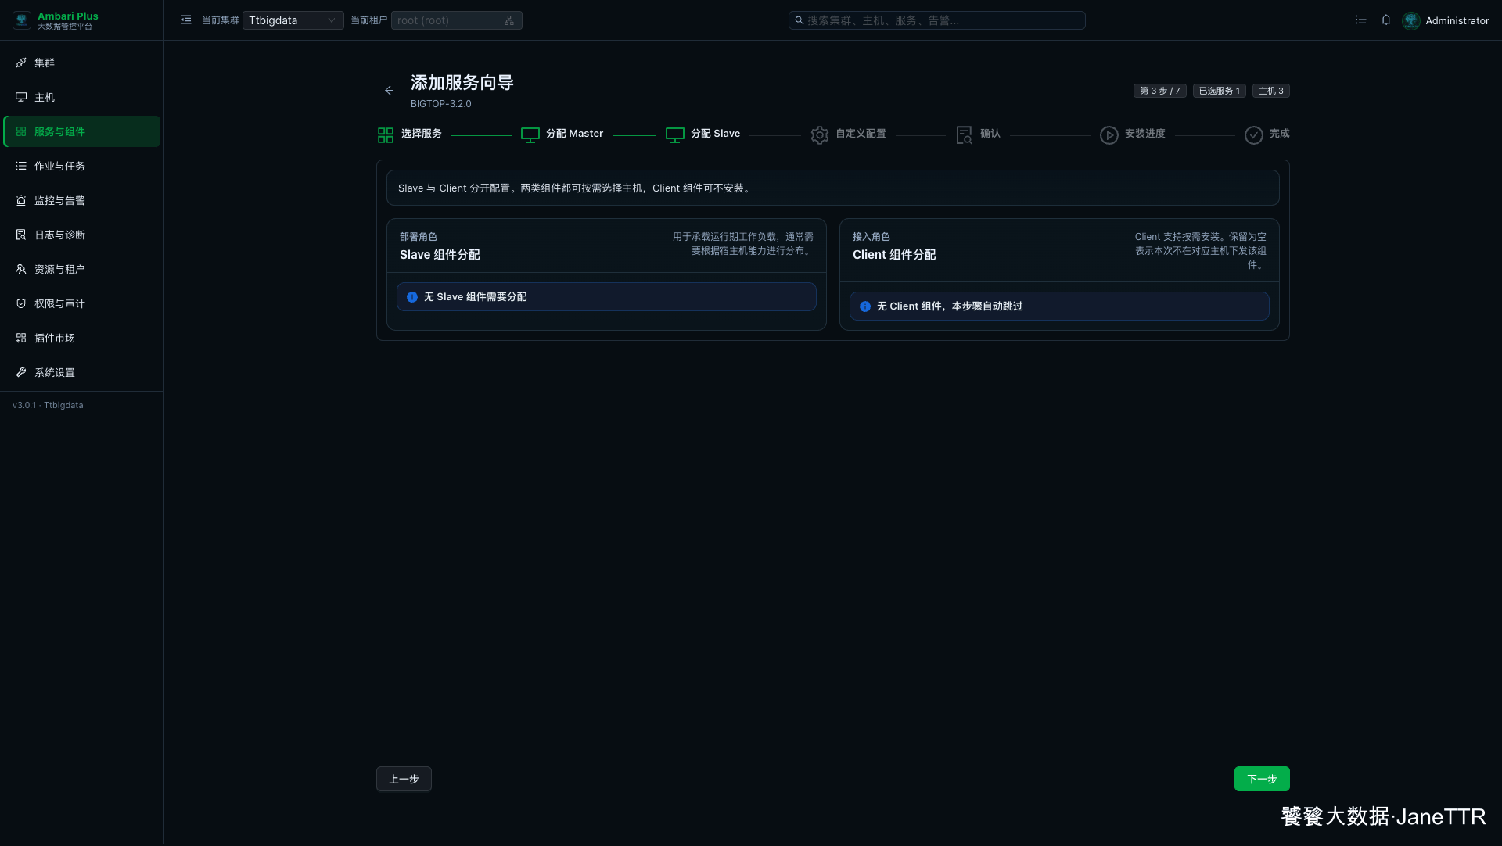The height and width of the screenshot is (846, 1502).
Task: Open 插件市场 in sidebar
Action: pyautogui.click(x=82, y=338)
